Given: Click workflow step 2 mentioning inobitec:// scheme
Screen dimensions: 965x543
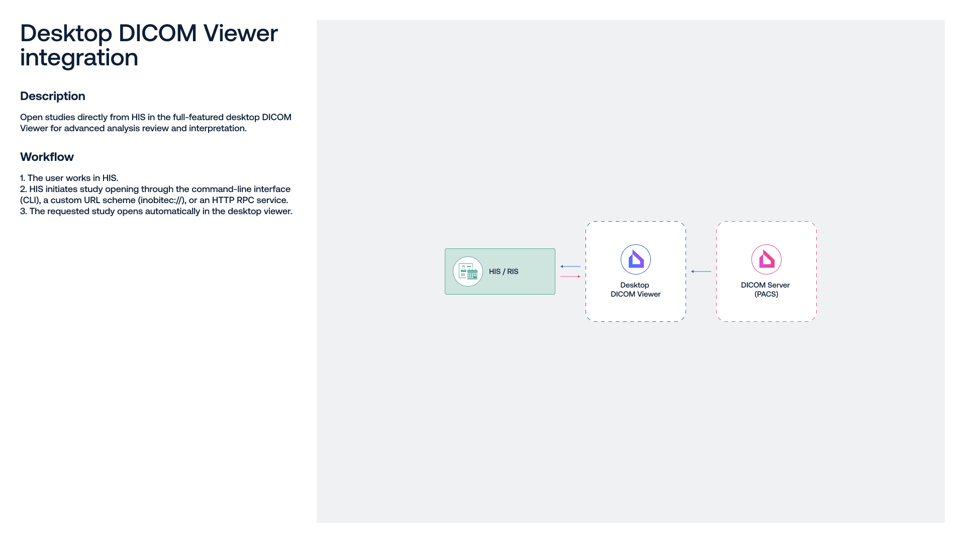Looking at the screenshot, I should pos(155,195).
